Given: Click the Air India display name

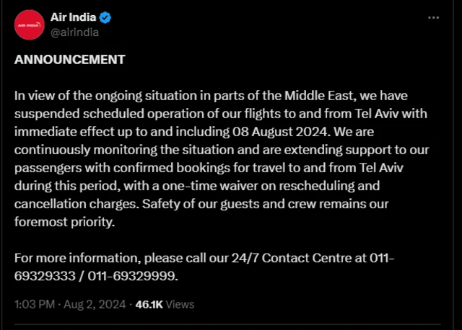Looking at the screenshot, I should [74, 17].
